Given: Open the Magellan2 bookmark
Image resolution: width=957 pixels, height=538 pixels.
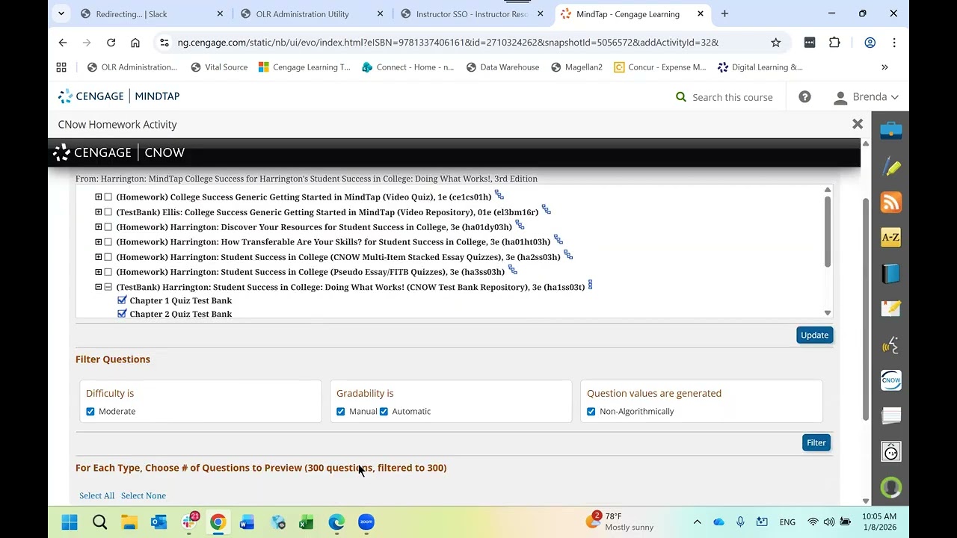Looking at the screenshot, I should (x=576, y=67).
